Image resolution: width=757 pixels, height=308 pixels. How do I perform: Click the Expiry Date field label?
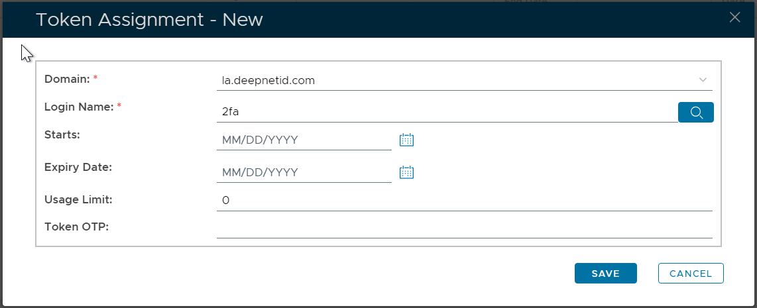(78, 167)
